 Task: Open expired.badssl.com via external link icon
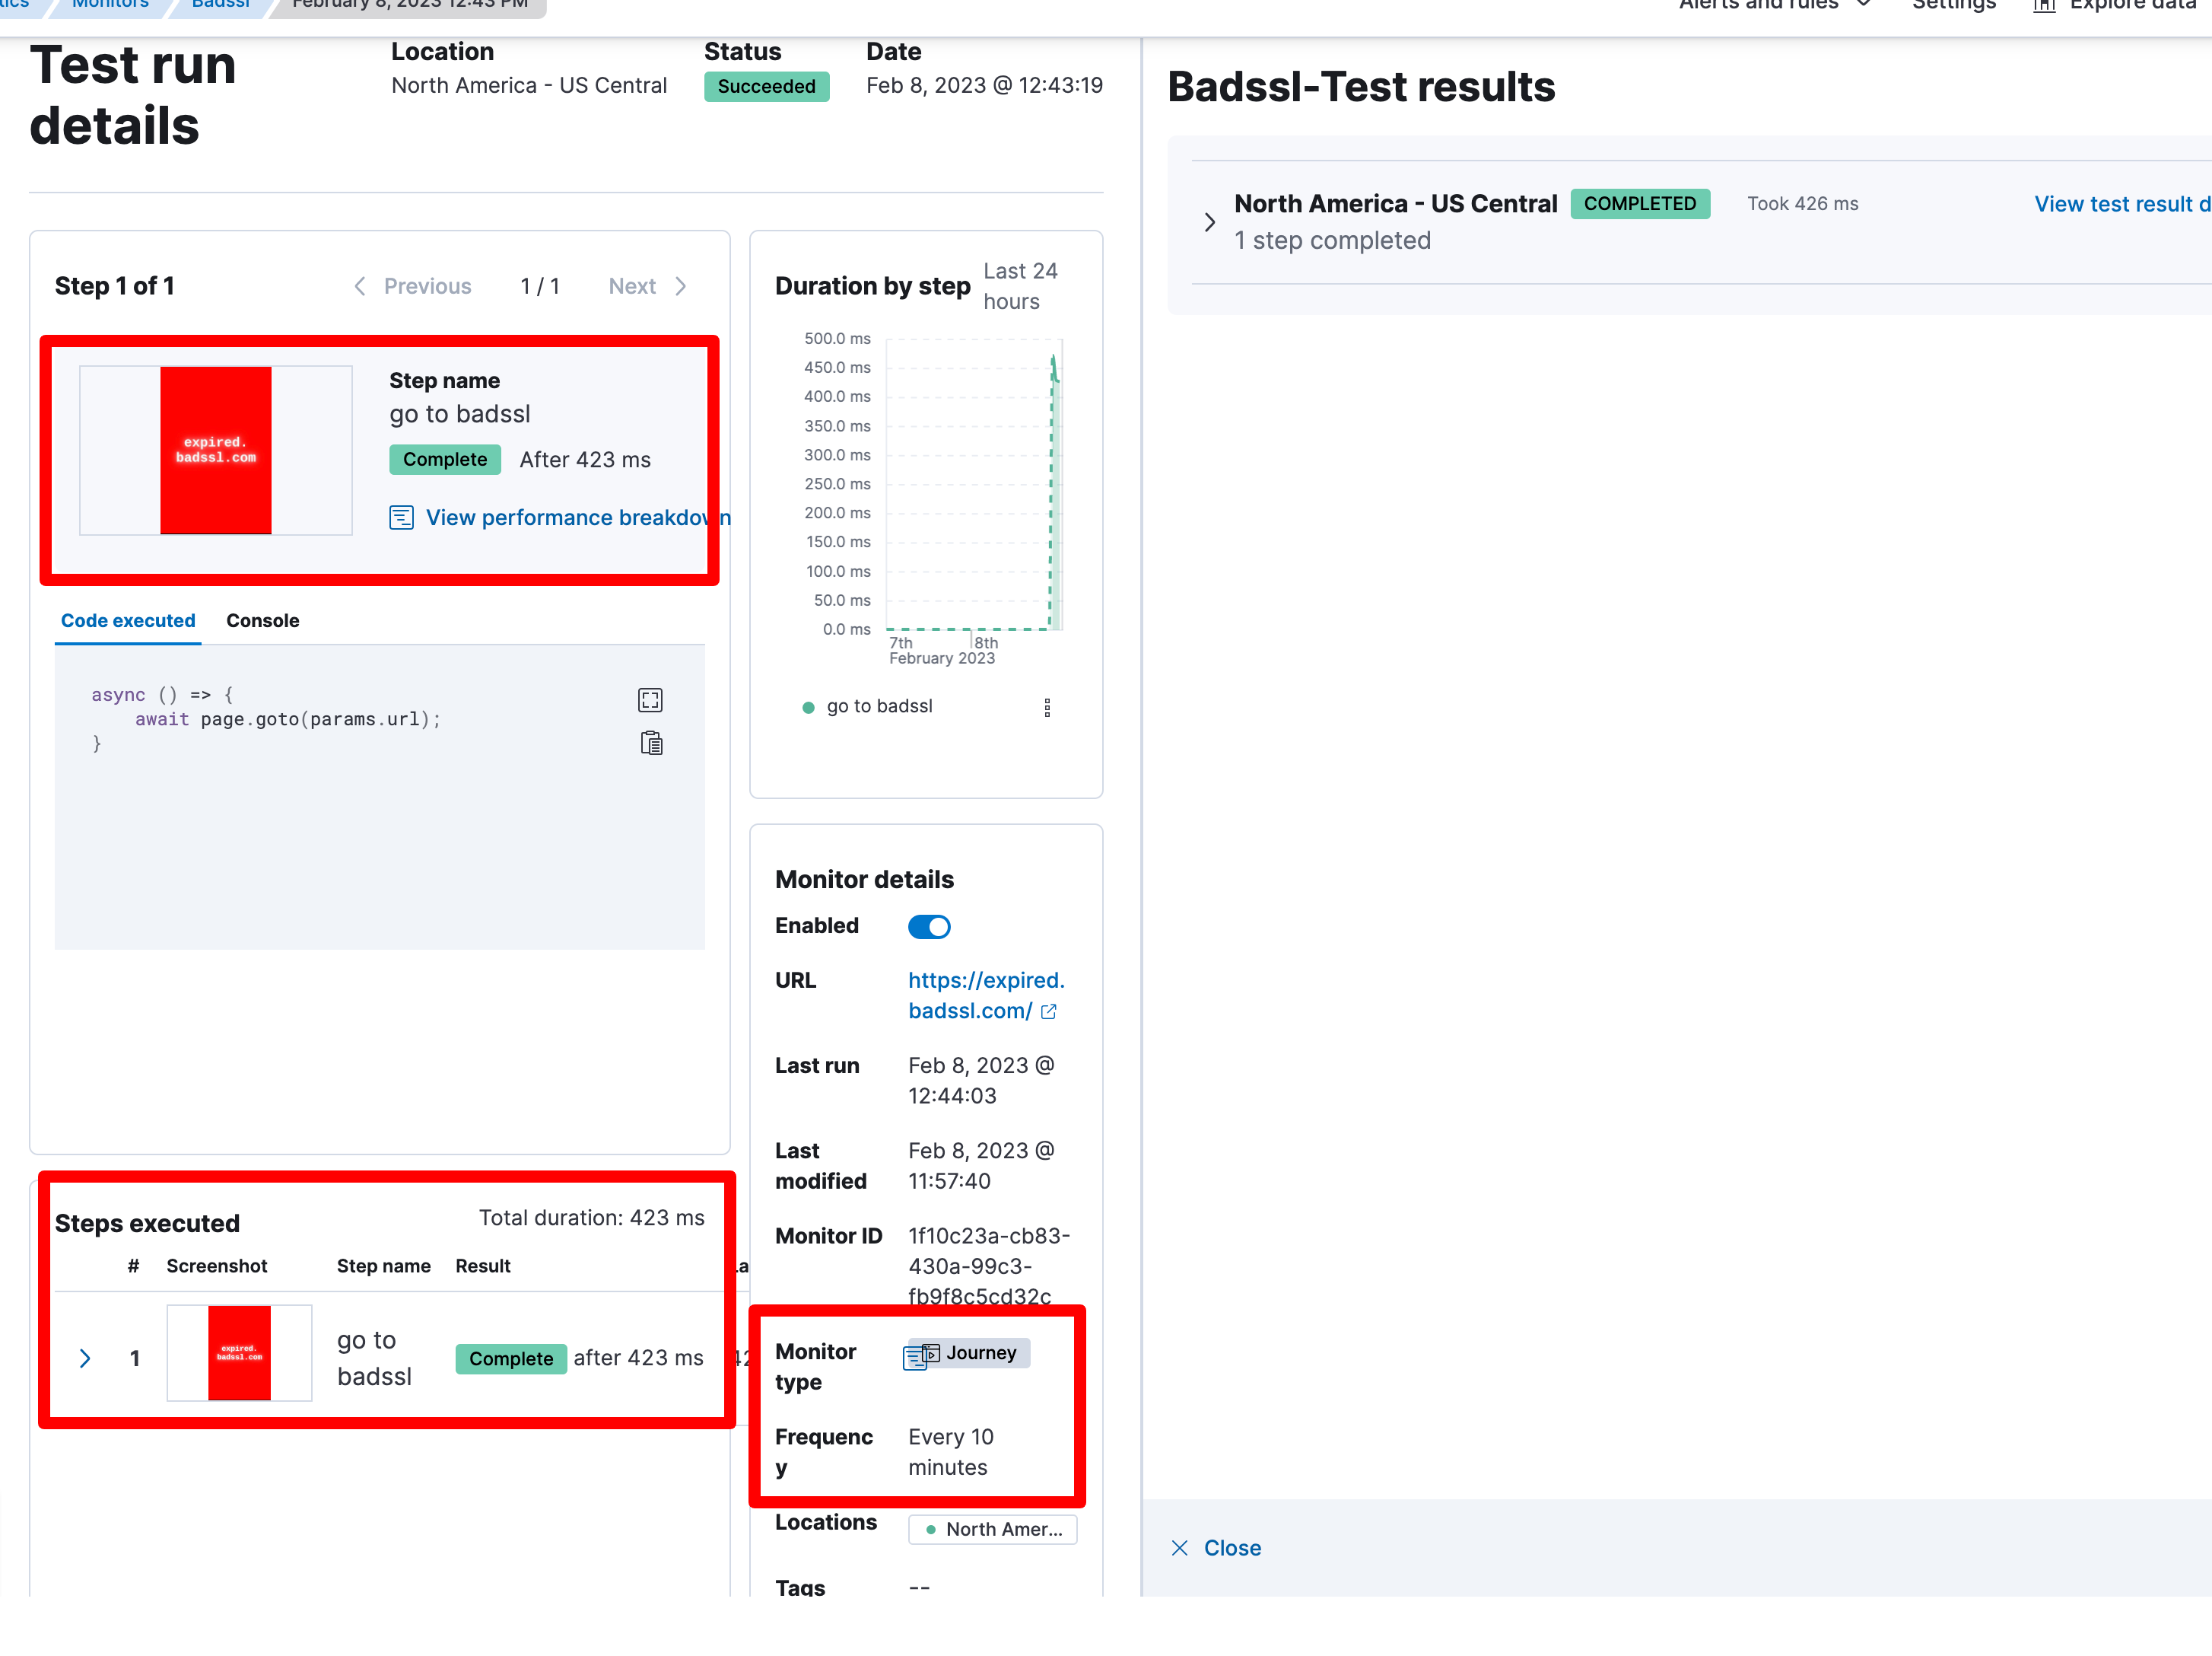[x=1049, y=1011]
